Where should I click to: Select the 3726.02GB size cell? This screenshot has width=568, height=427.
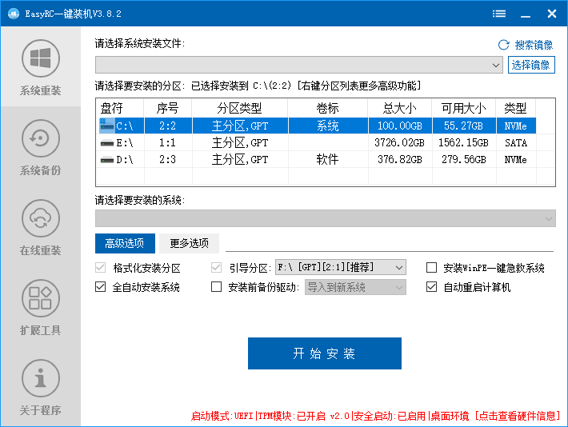coord(400,142)
